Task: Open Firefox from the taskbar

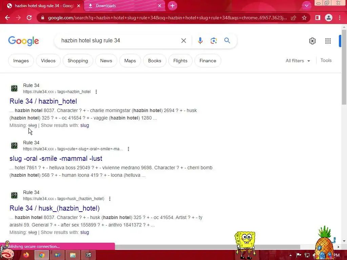Action: pos(26,255)
